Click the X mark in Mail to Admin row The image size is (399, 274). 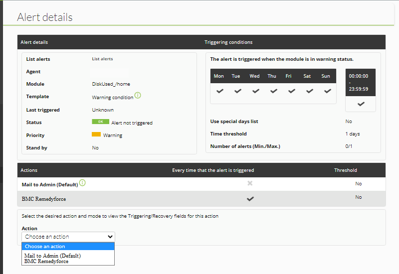tap(250, 183)
